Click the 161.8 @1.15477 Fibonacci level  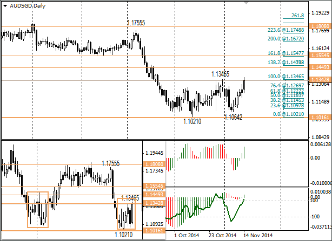[285, 53]
